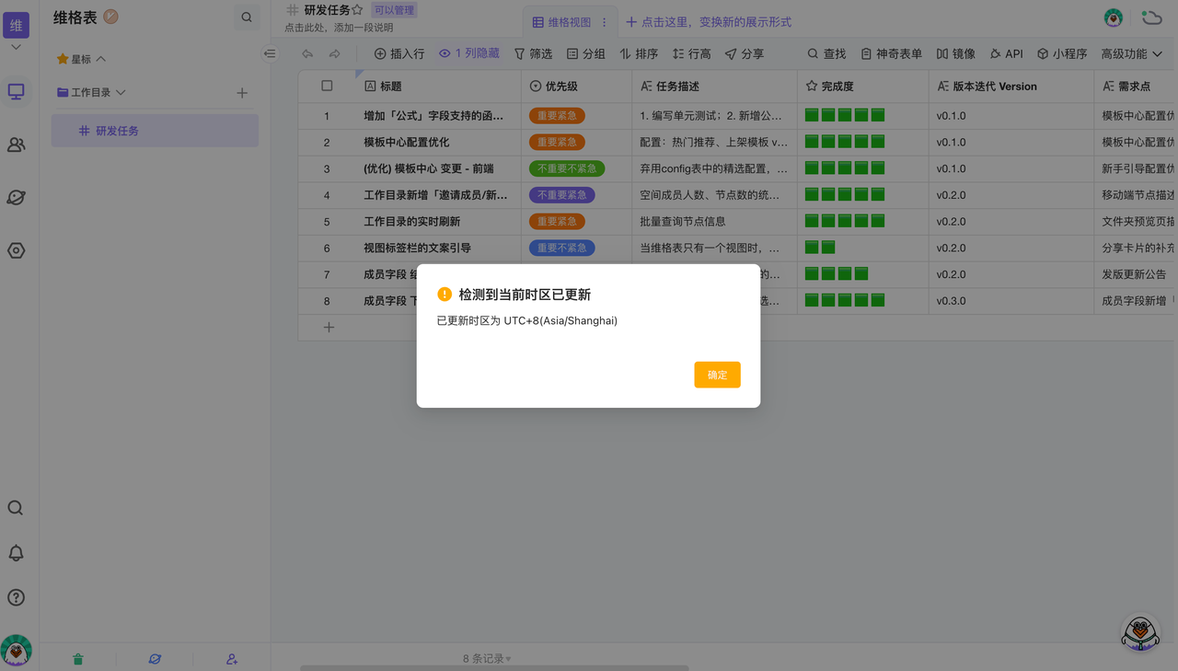Open the trash bin icon
Screen dimensions: 1178x671
click(78, 659)
